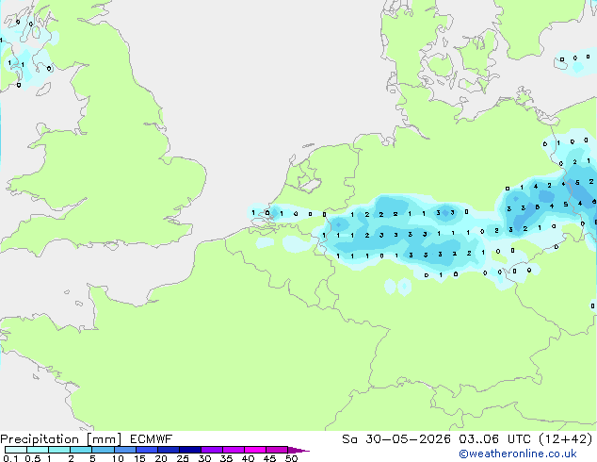Click the legend value '20'
Screen dimensions: 597x462
[x=161, y=458]
